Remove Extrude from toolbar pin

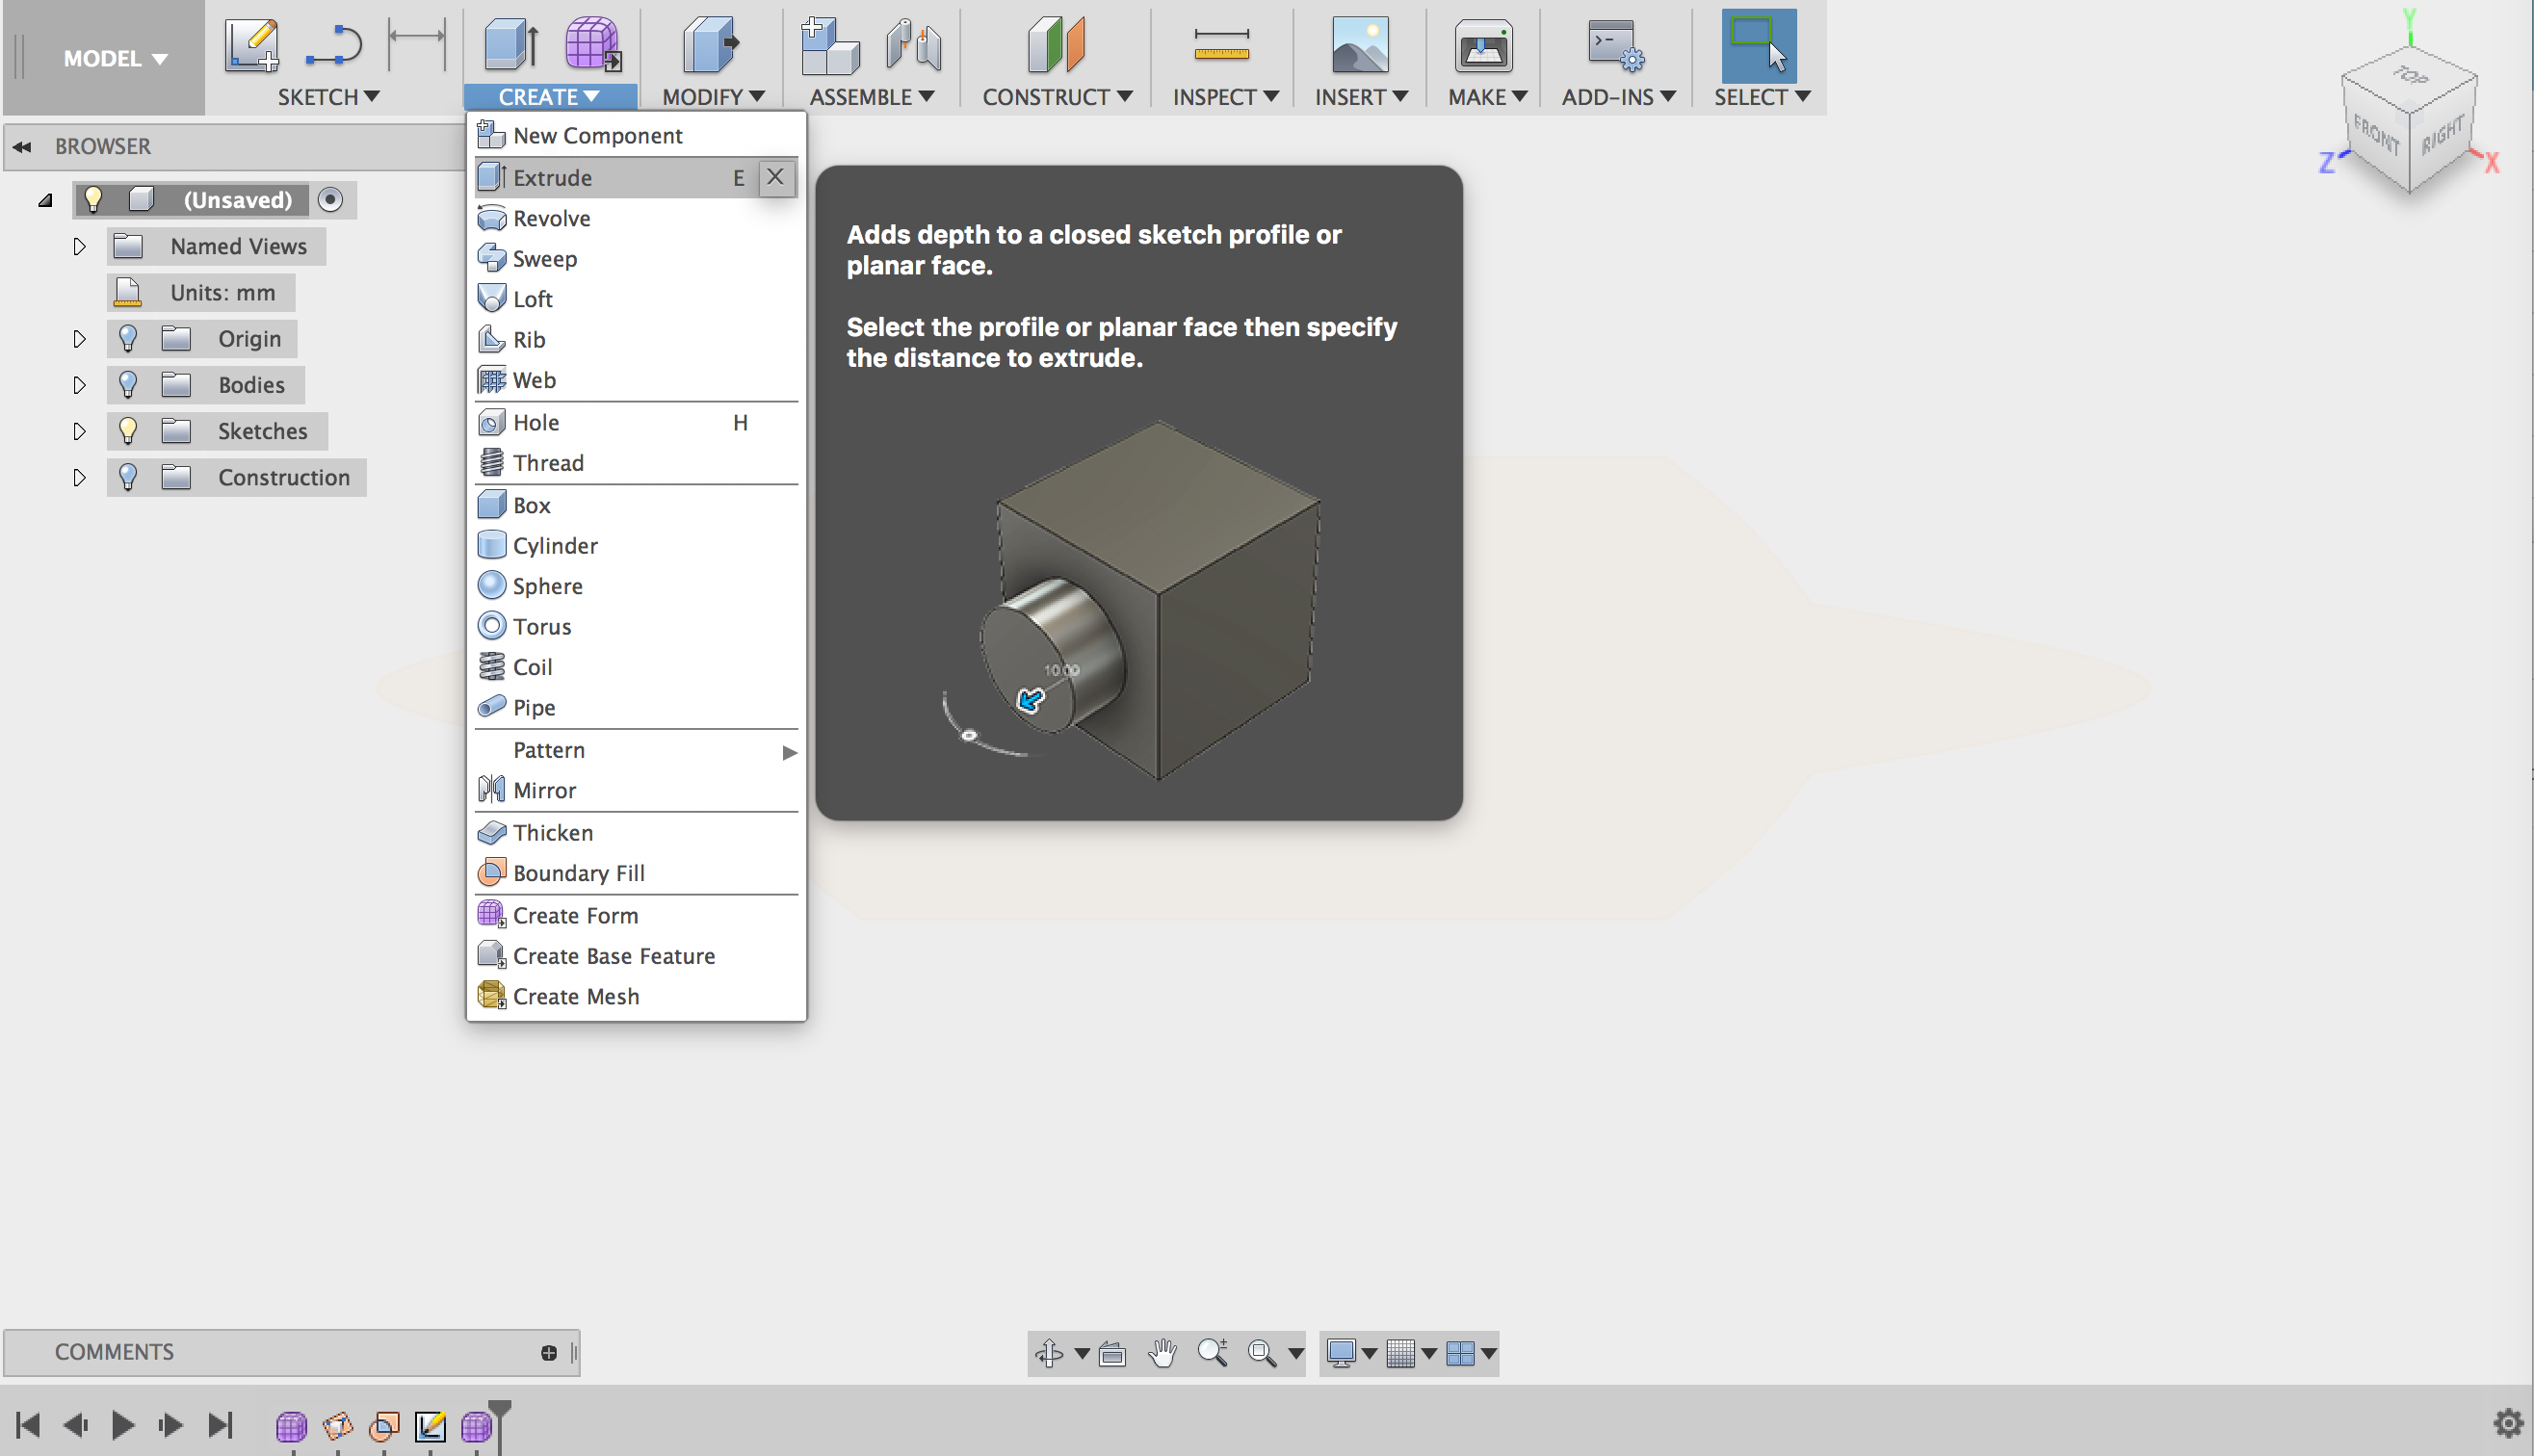(775, 177)
